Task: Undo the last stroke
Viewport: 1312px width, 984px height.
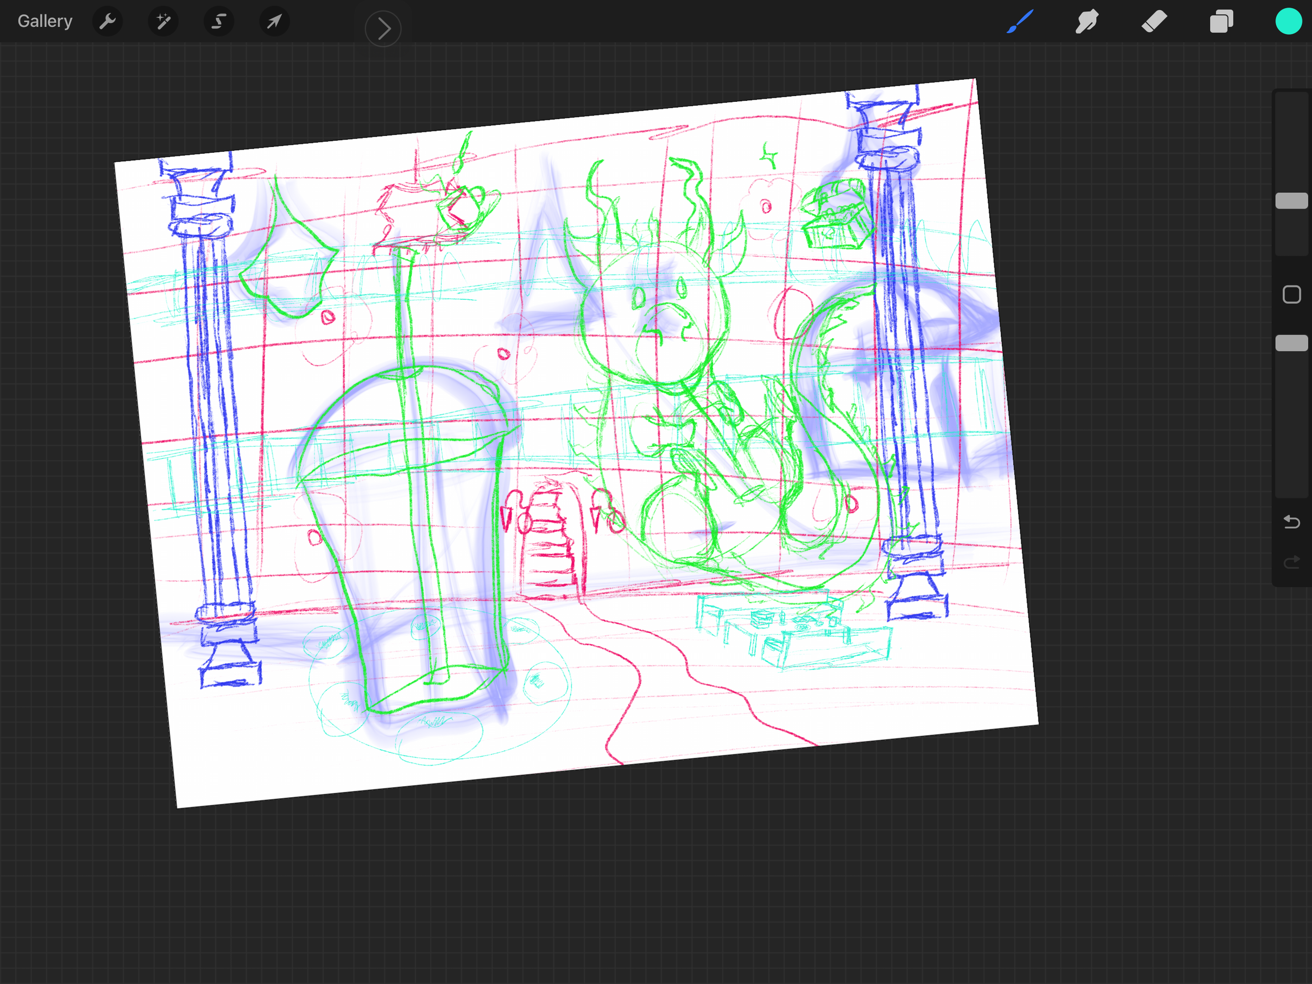Action: click(x=1291, y=522)
